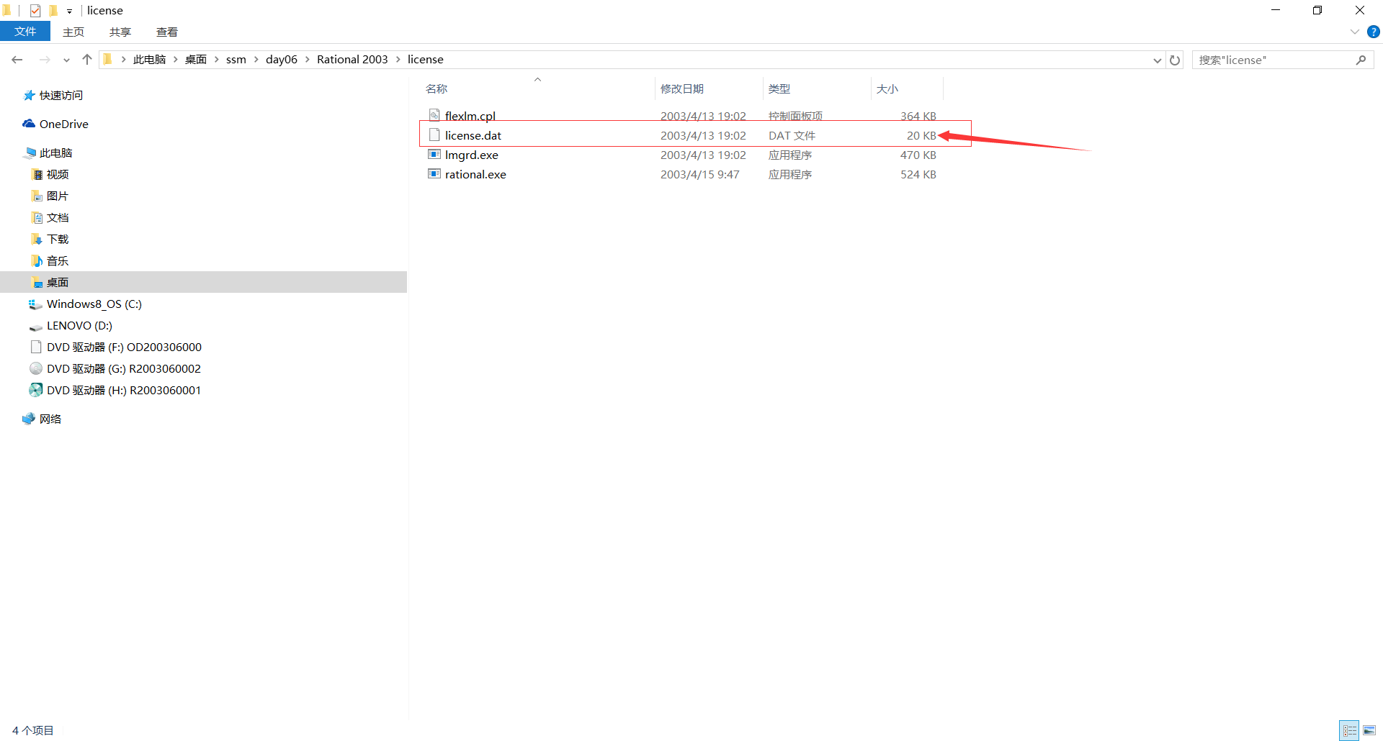1383x741 pixels.
Task: Click the back navigation arrow
Action: pos(17,60)
